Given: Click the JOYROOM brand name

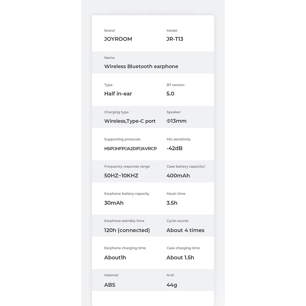Looking at the screenshot, I should (118, 39).
